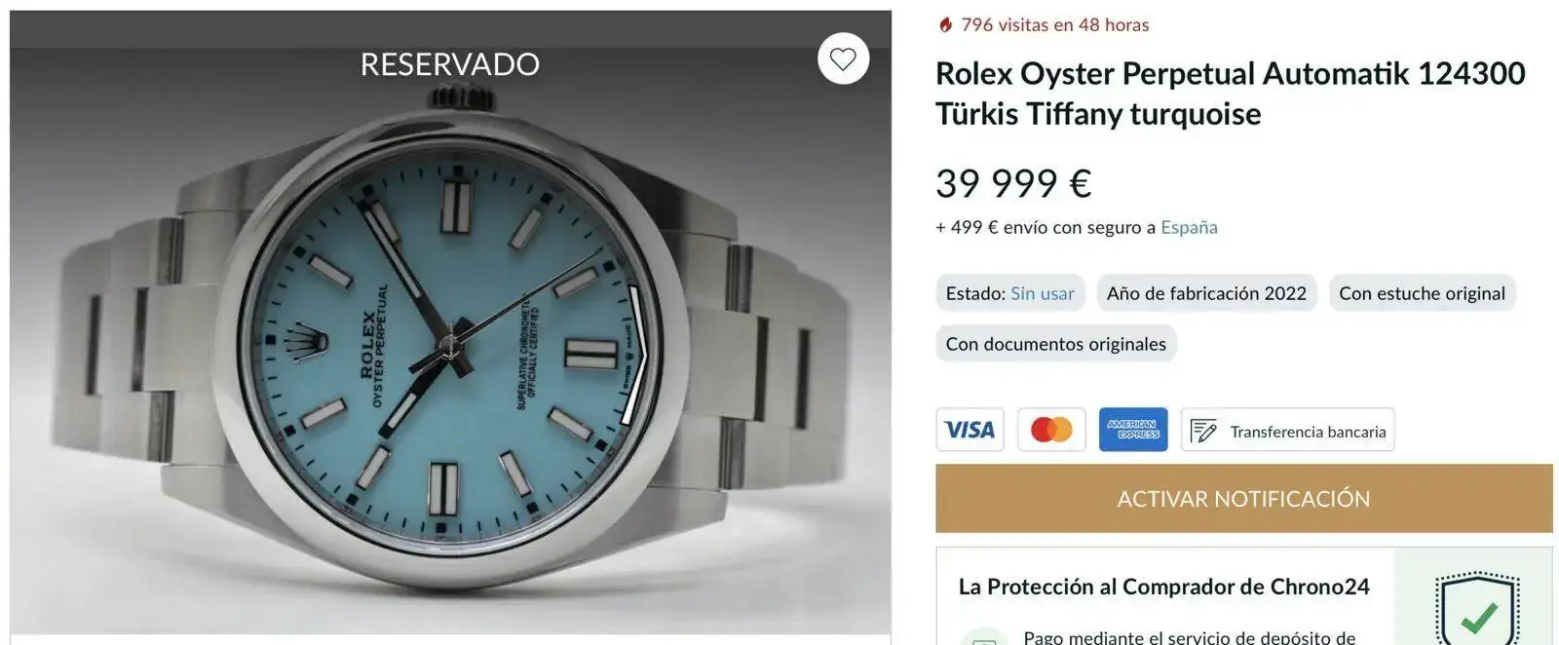Open the Sin usar condition link

1042,293
